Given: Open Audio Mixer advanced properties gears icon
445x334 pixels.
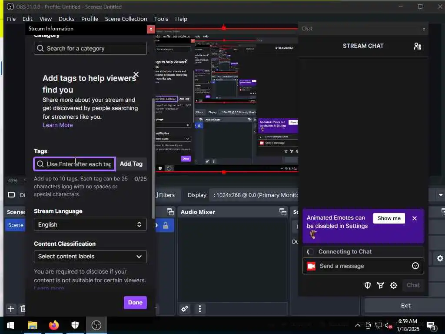Looking at the screenshot, I should coord(184,309).
